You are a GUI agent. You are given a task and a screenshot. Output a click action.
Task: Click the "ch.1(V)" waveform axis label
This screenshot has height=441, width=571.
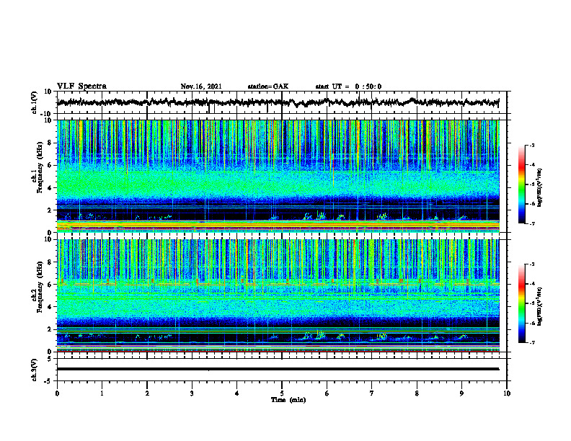click(35, 102)
